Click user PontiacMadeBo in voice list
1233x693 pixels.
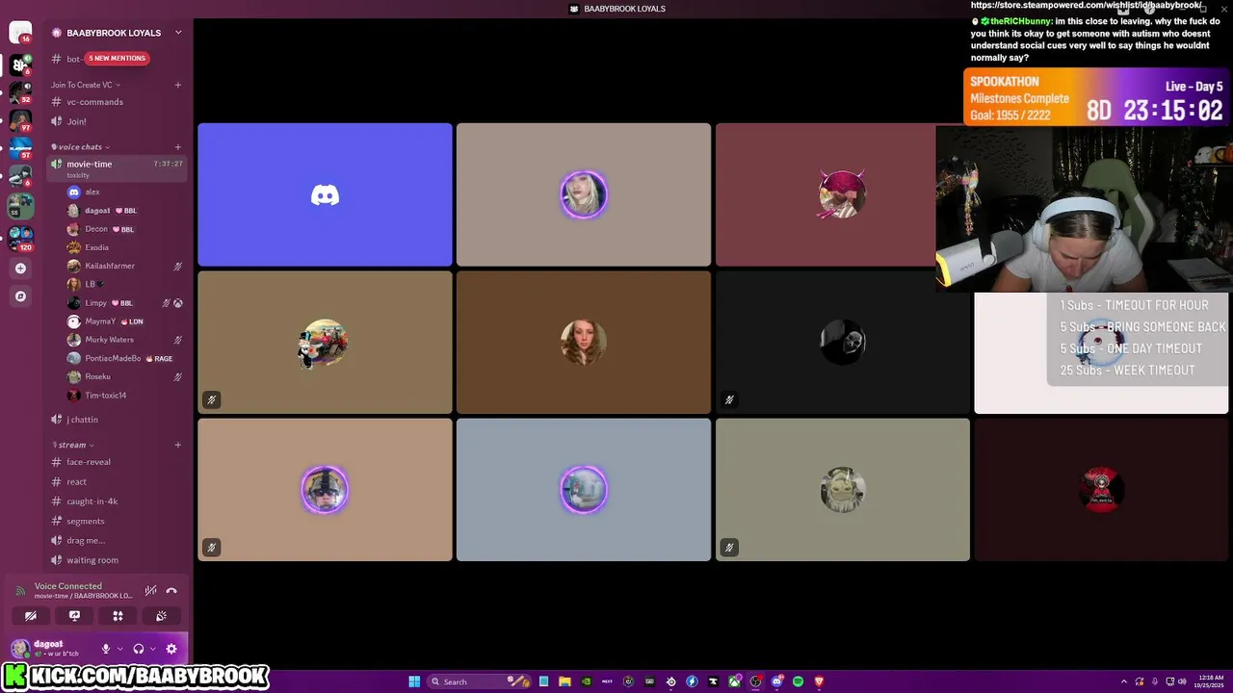point(125,358)
